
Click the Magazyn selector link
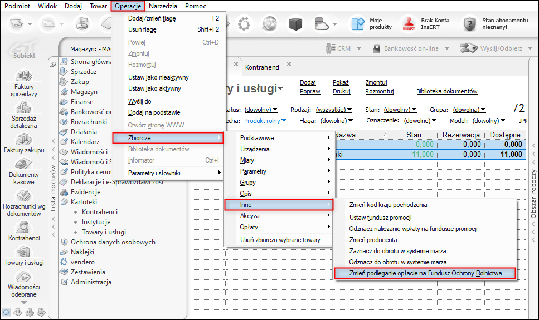tap(90, 49)
